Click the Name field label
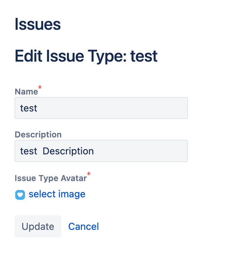The width and height of the screenshot is (231, 261). tap(26, 92)
